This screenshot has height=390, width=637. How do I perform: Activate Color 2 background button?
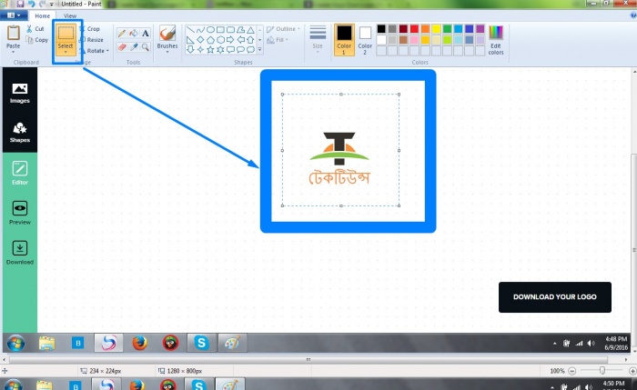(x=365, y=39)
